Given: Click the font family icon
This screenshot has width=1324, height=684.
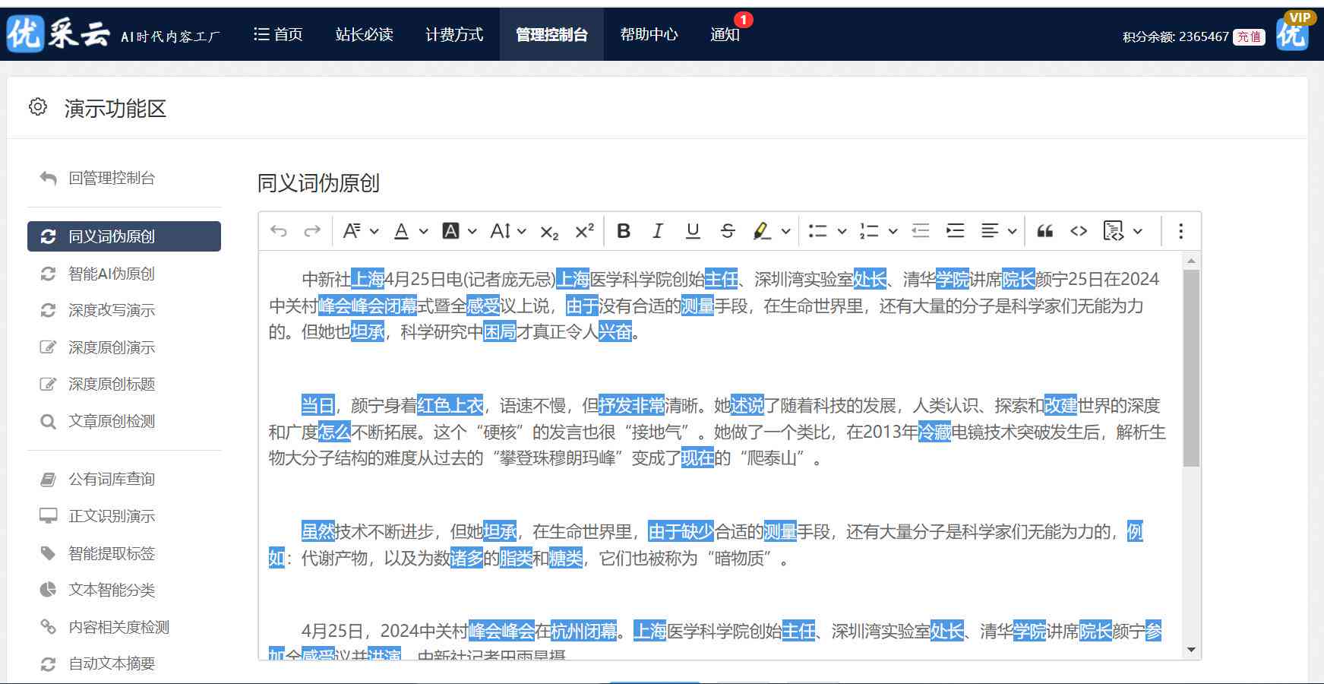Looking at the screenshot, I should click(351, 231).
